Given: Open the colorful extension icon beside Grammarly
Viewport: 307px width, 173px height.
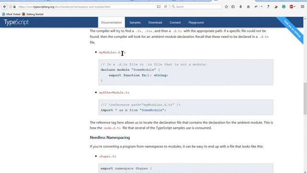Looking at the screenshot, I should tap(276, 7).
